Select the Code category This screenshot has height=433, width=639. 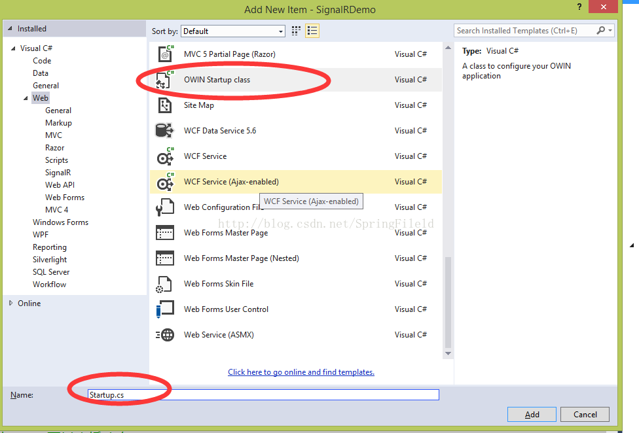[42, 61]
